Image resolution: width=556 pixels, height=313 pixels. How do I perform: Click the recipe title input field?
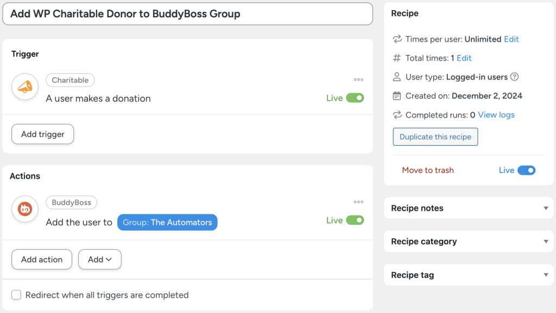tap(187, 14)
